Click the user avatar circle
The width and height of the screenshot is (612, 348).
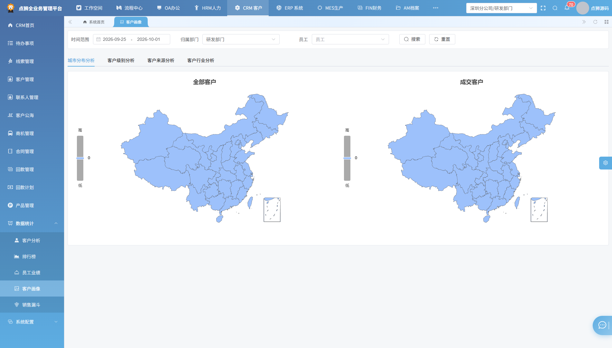click(x=582, y=8)
